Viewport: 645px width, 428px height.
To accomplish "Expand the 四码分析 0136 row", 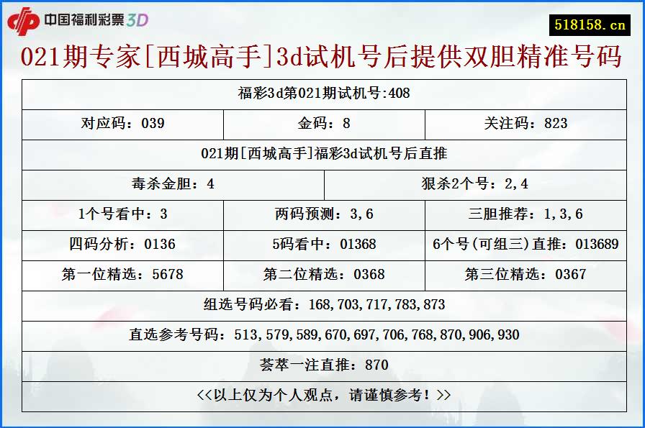I will click(122, 245).
